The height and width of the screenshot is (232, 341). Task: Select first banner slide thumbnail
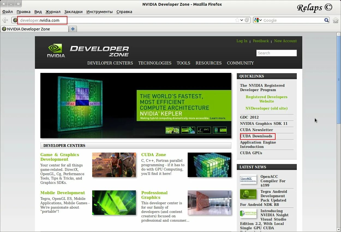coord(172,130)
